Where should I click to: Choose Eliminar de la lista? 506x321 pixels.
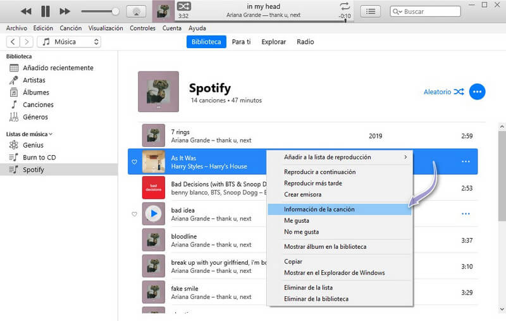click(340, 287)
